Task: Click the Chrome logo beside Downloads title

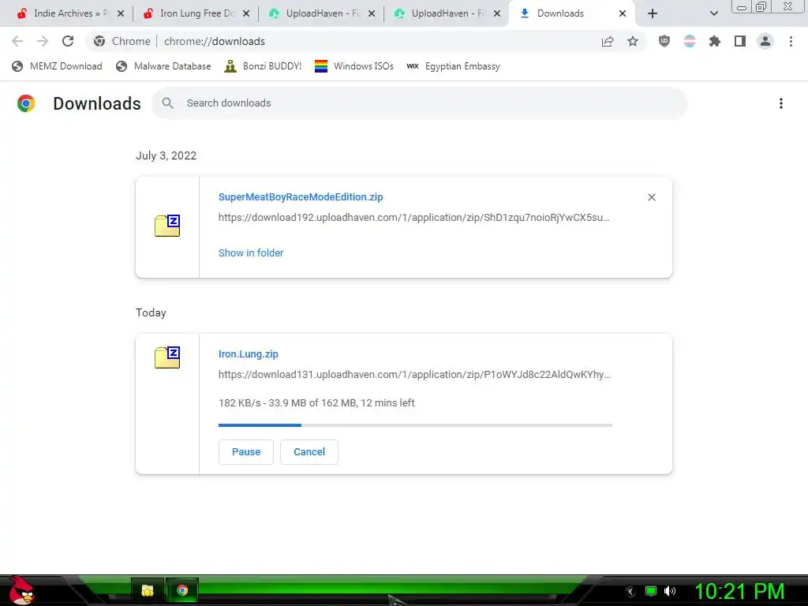Action: [x=26, y=103]
